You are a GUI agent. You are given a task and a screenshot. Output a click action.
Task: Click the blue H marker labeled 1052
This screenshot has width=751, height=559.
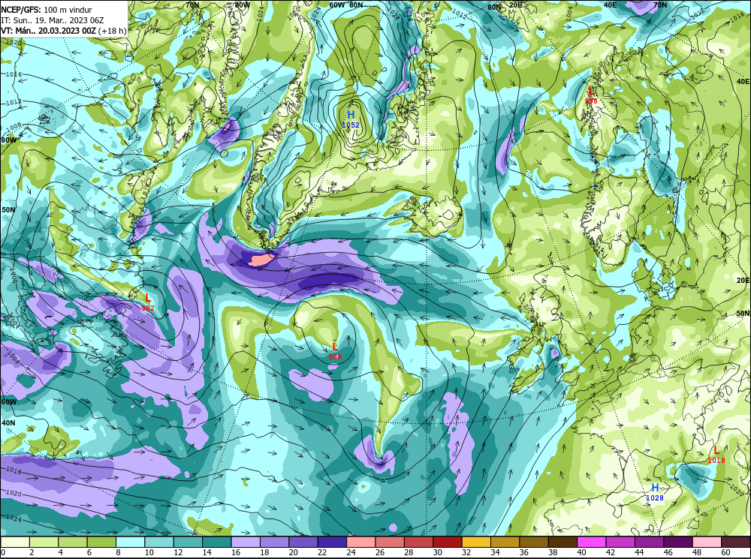click(351, 115)
